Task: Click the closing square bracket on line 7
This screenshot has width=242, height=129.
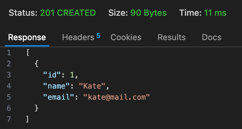Action: coord(27,119)
